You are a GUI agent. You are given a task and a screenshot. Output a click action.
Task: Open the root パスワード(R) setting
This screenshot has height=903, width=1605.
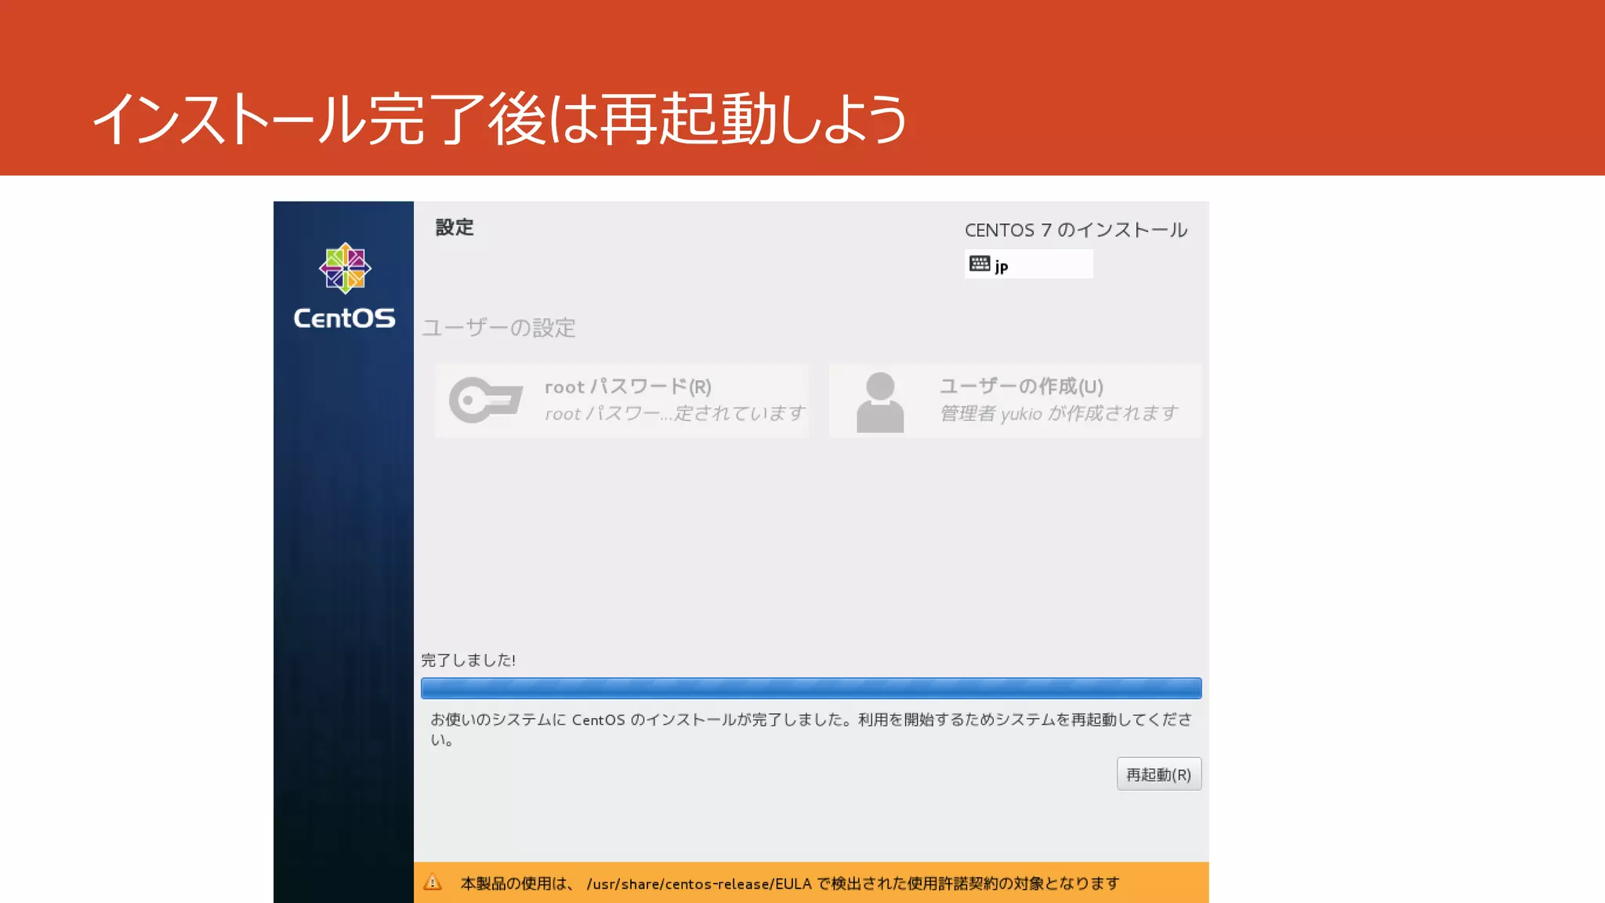pyautogui.click(x=621, y=401)
